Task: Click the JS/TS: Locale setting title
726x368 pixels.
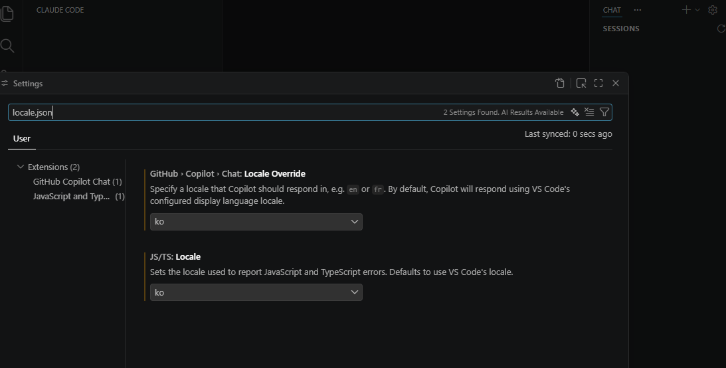Action: (x=175, y=256)
